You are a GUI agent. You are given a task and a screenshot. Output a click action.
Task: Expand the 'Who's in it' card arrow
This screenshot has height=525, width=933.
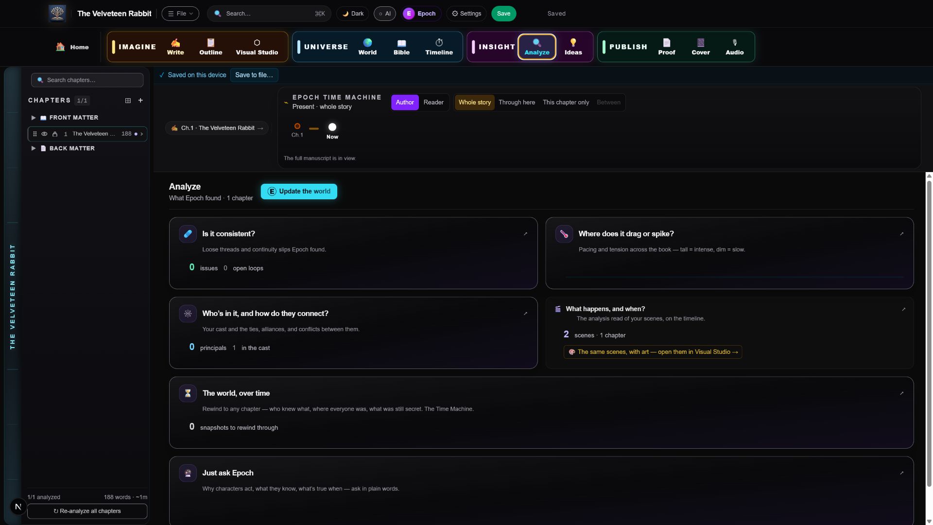pos(525,314)
